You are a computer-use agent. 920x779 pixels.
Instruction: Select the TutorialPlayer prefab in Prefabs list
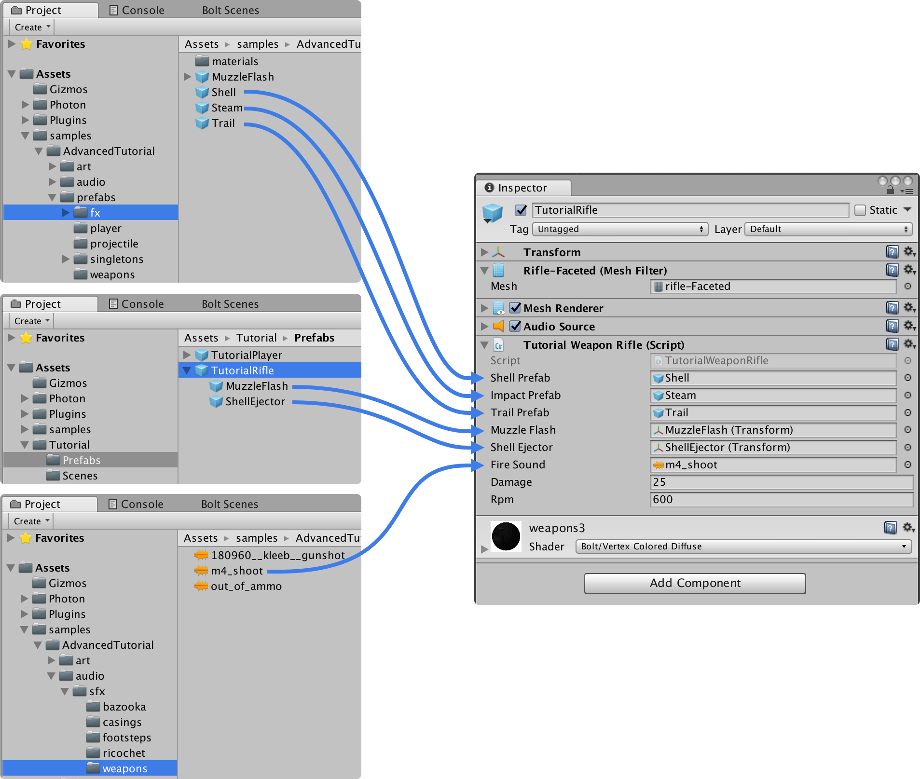[239, 355]
